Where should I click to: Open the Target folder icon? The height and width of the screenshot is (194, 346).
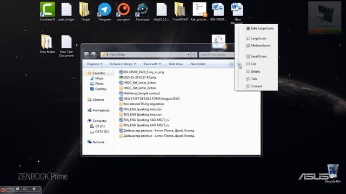(x=85, y=12)
